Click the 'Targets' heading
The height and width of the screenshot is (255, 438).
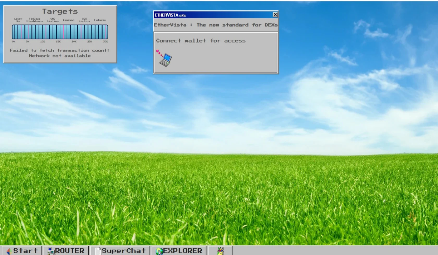(60, 11)
